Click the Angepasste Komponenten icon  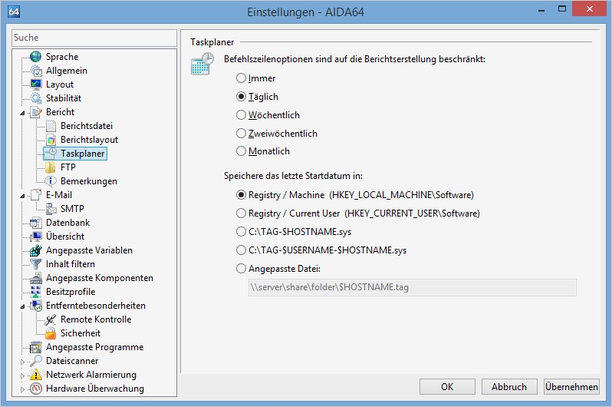(x=36, y=278)
